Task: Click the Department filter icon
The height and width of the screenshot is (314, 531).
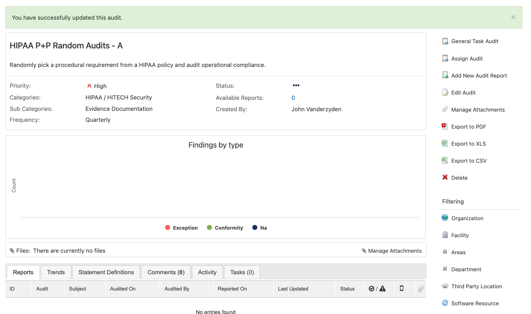Action: (x=445, y=269)
